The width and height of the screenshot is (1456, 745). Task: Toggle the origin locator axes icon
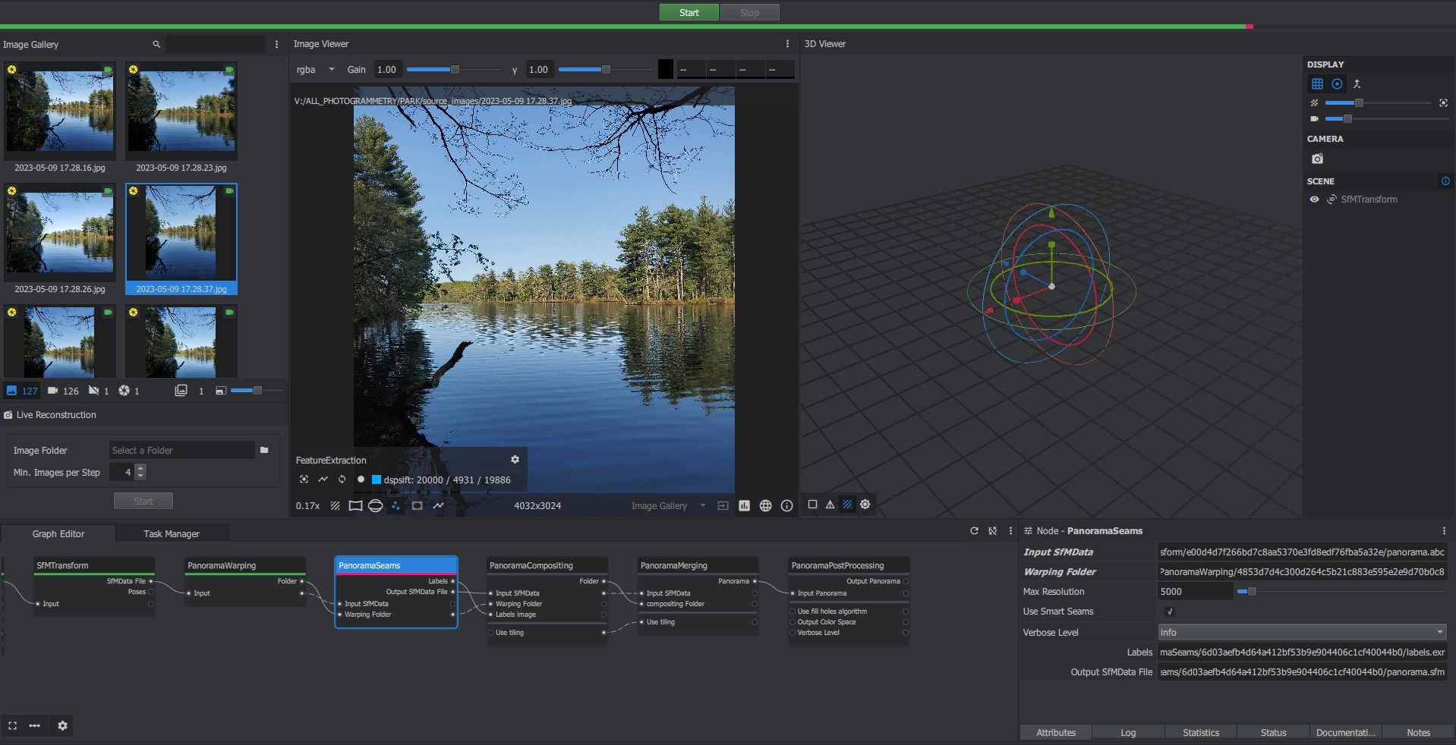tap(1357, 84)
